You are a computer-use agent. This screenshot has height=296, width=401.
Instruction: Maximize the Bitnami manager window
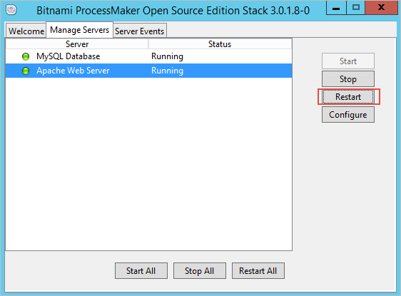tap(356, 8)
